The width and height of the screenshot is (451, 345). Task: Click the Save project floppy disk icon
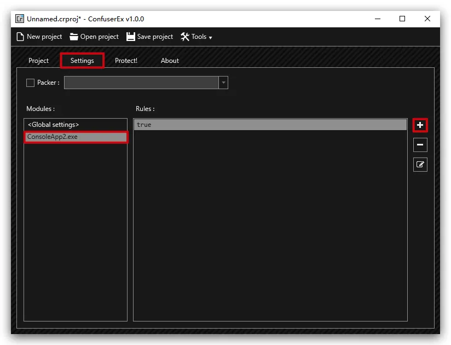point(130,37)
